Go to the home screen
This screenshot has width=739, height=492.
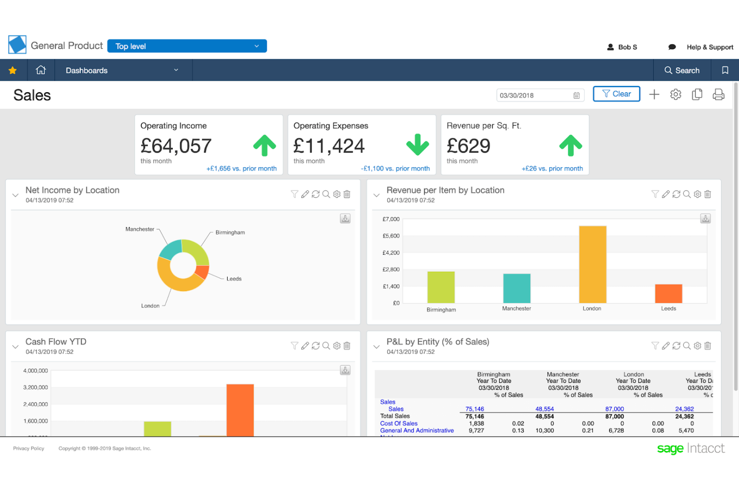click(x=40, y=70)
